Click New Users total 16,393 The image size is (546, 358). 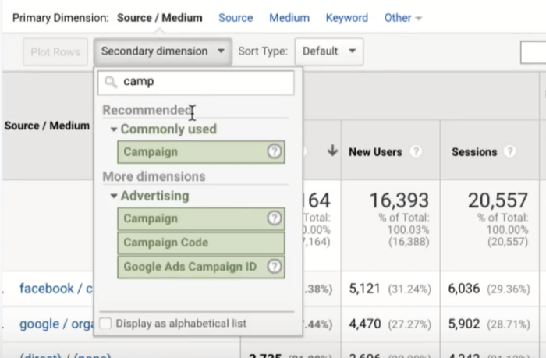click(399, 200)
